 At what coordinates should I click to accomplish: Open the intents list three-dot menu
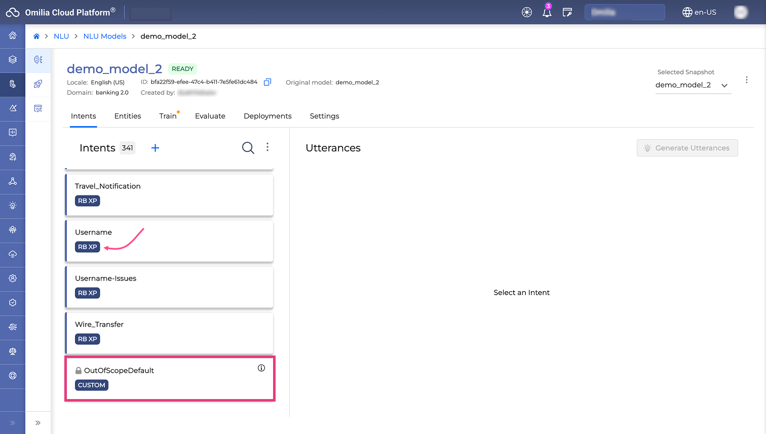point(267,147)
